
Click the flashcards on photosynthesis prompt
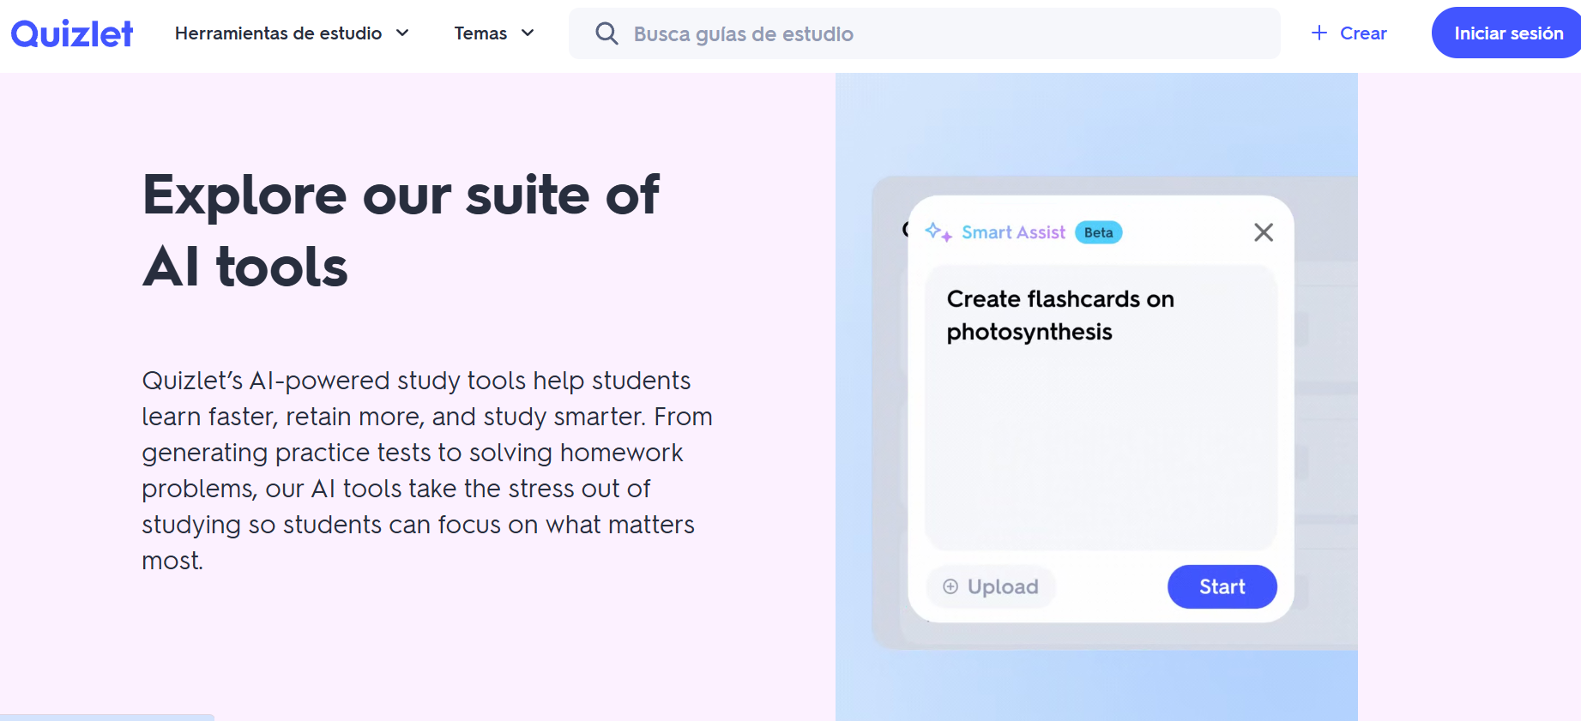pyautogui.click(x=1060, y=315)
